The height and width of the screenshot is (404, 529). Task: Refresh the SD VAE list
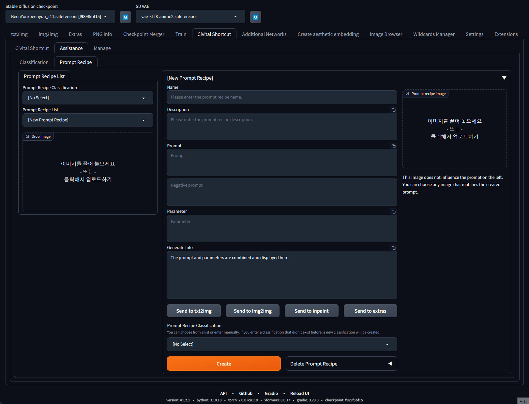pos(255,17)
